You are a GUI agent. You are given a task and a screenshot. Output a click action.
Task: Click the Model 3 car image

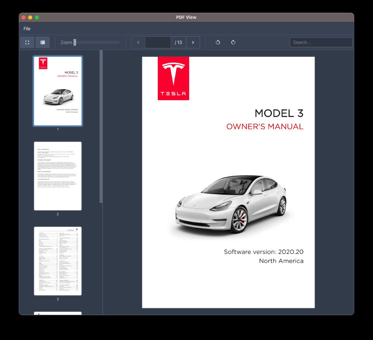(231, 204)
